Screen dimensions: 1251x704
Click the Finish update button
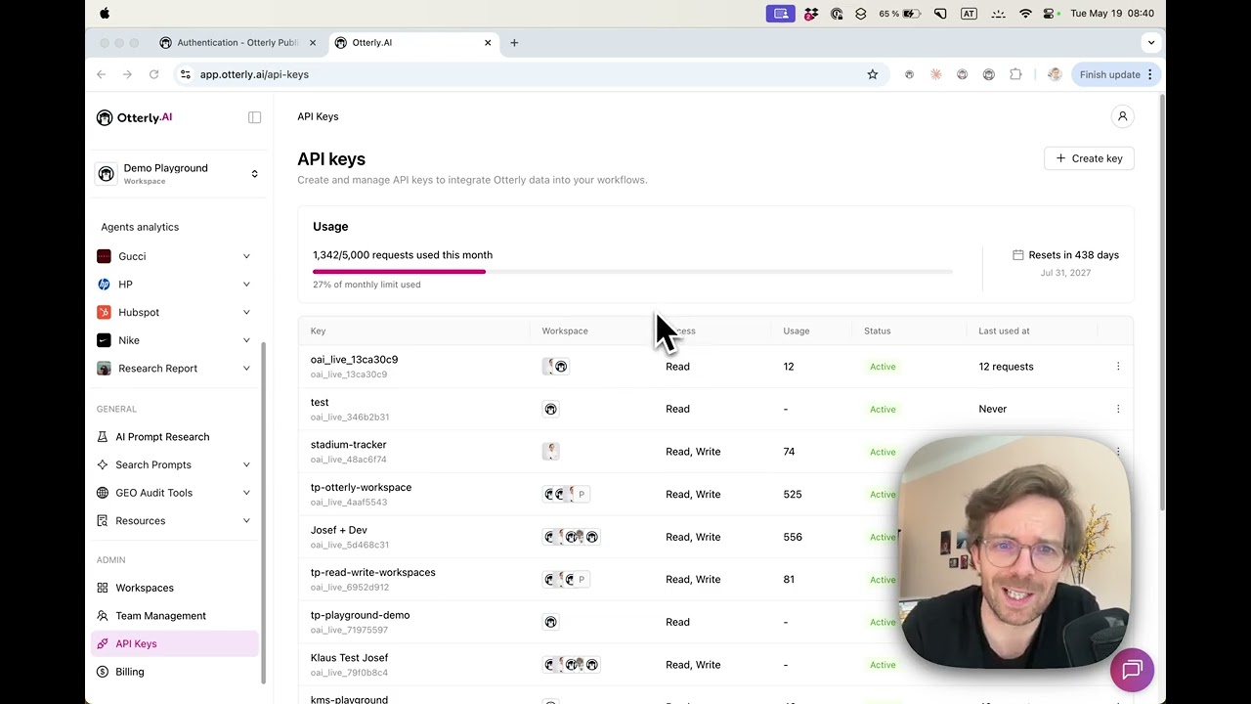[1115, 74]
